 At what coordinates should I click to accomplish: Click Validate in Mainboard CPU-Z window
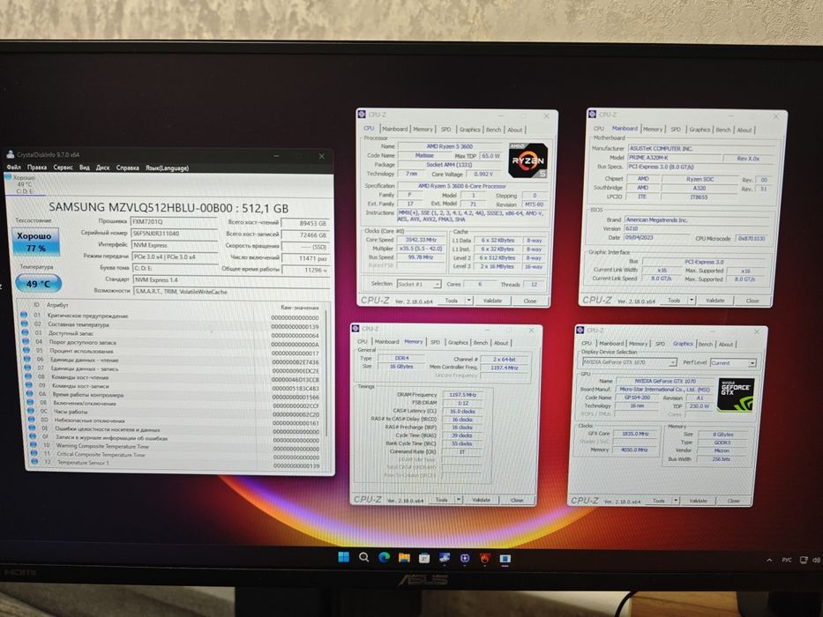[715, 300]
